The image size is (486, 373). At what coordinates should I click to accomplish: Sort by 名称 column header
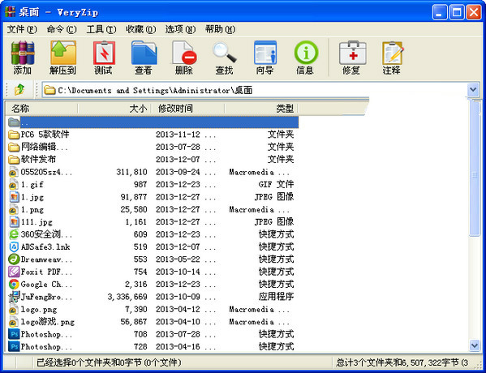pos(41,109)
